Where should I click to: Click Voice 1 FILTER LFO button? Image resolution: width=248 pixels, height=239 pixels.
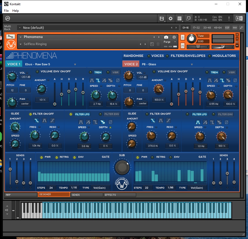[x=82, y=114]
